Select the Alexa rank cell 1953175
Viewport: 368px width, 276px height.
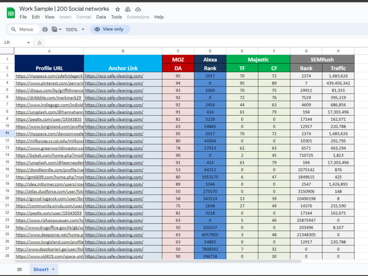click(210, 177)
